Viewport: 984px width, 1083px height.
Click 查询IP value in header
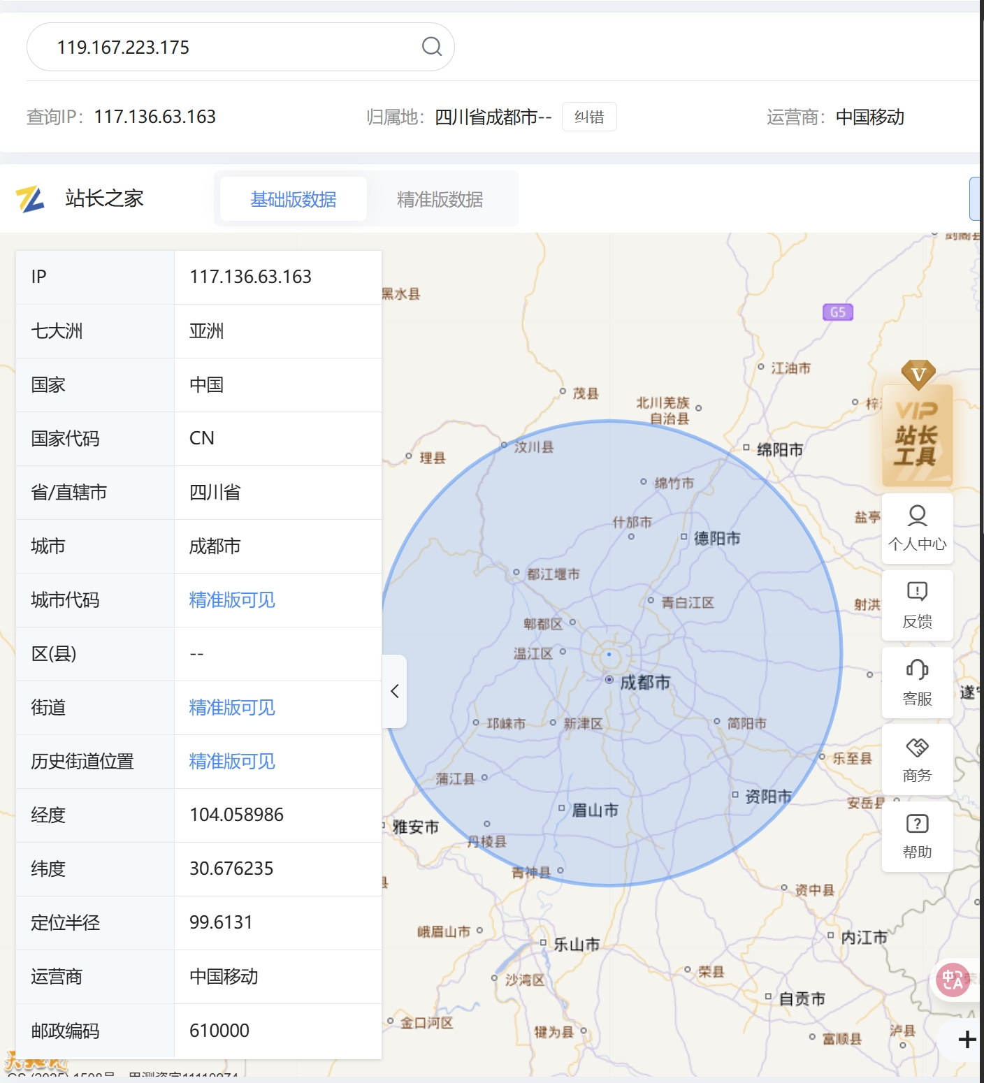coord(155,117)
